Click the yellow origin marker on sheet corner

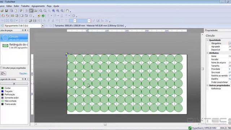tap(67, 54)
